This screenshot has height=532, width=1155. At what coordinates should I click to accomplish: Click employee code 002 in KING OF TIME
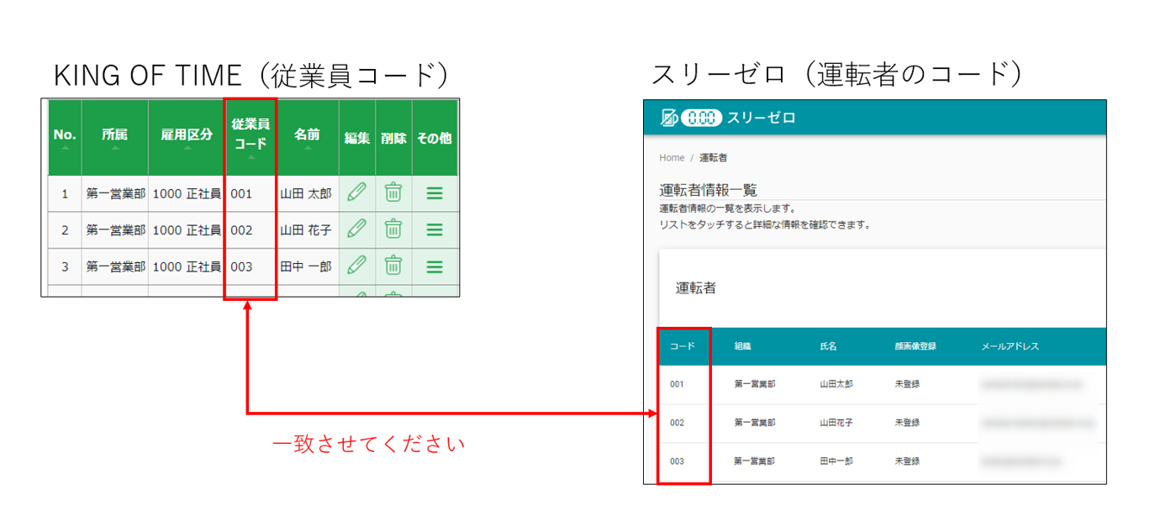pos(241,229)
